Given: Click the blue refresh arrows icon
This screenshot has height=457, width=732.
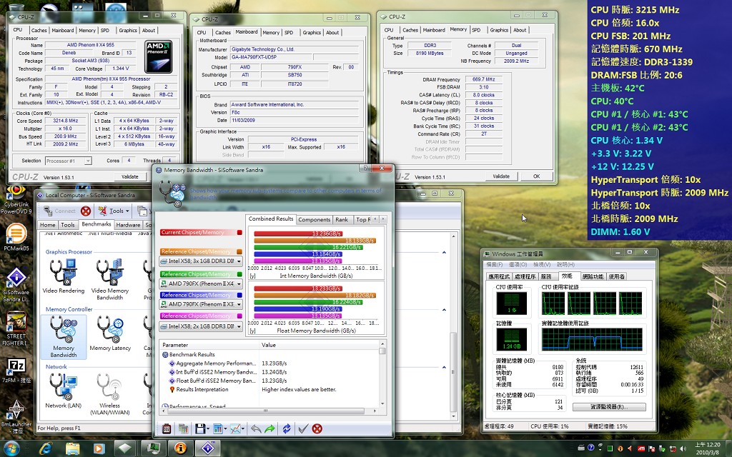Looking at the screenshot, I should click(x=287, y=428).
